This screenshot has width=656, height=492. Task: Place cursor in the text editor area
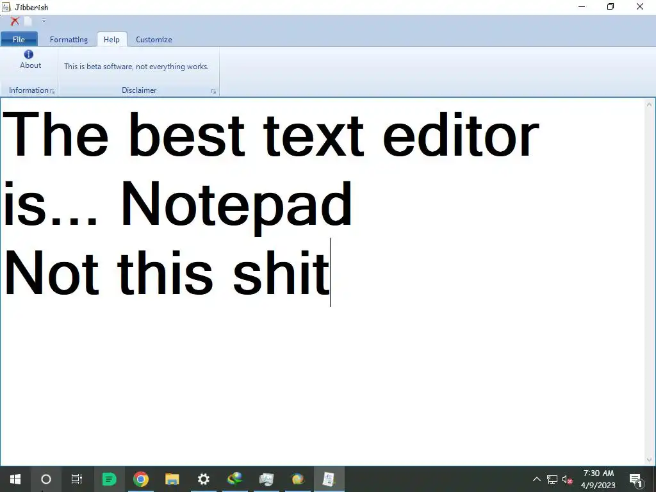323,282
